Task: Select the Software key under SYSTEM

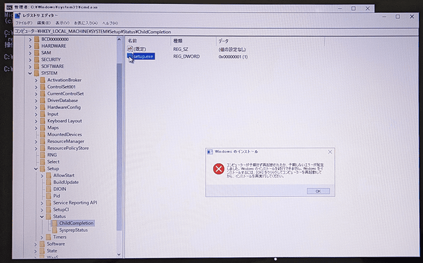Action: (56, 244)
